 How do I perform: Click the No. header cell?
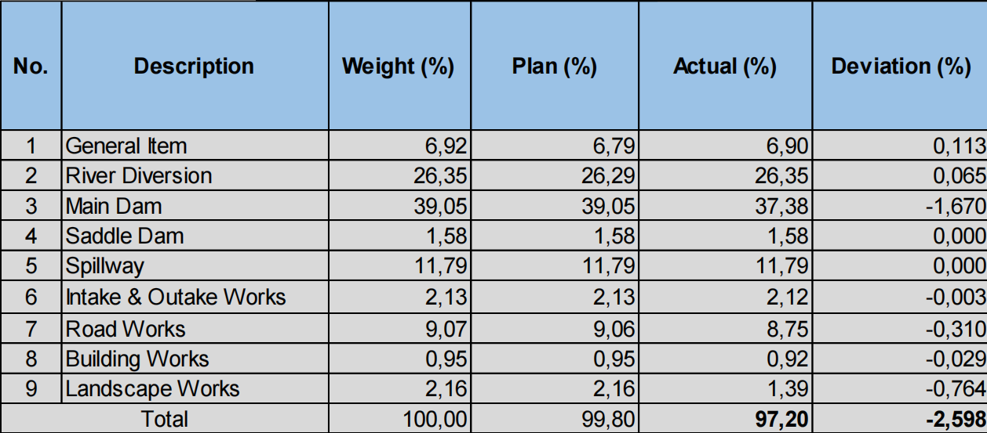(31, 66)
